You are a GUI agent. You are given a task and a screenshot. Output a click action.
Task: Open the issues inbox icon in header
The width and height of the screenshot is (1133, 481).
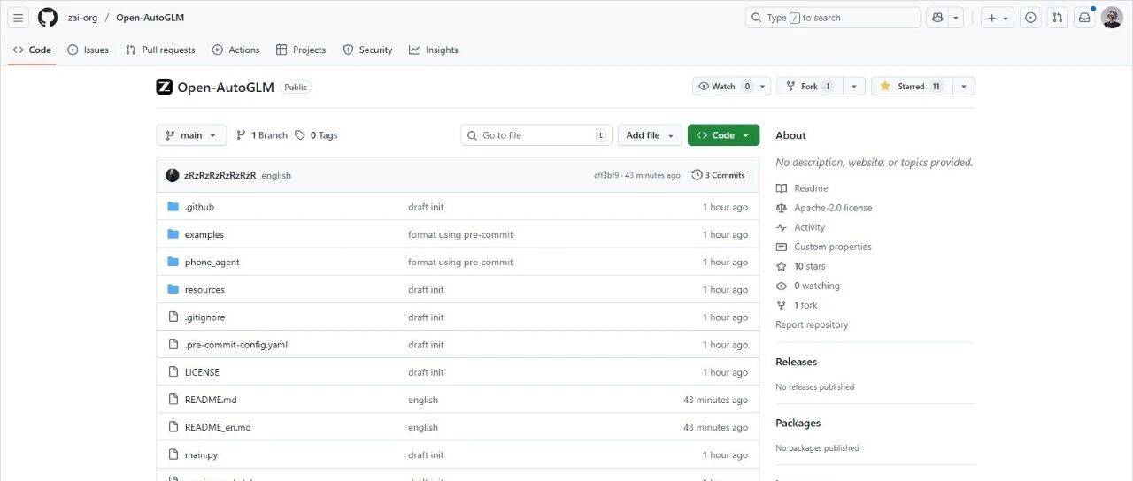[1030, 18]
